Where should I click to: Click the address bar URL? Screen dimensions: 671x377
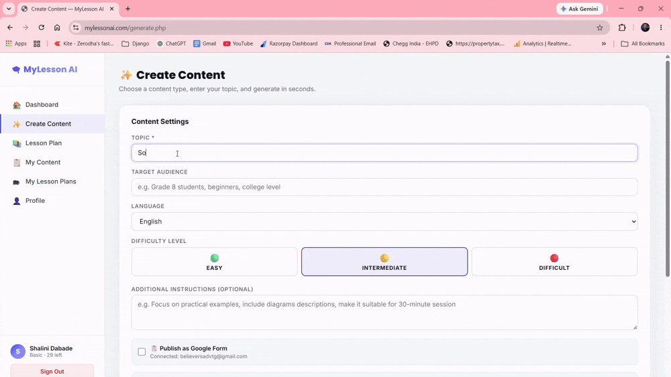[125, 27]
